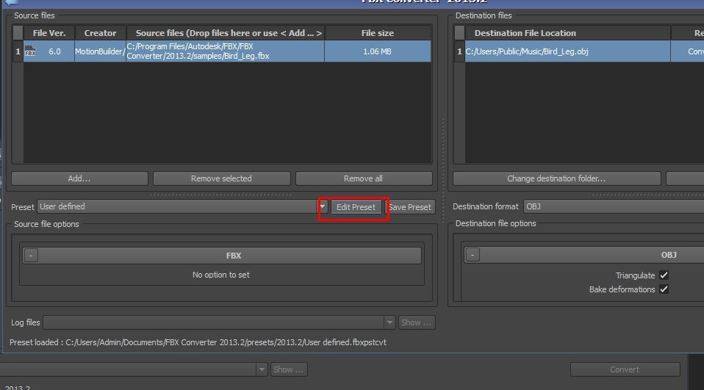Click Remove all button
This screenshot has width=704, height=390.
tap(363, 178)
